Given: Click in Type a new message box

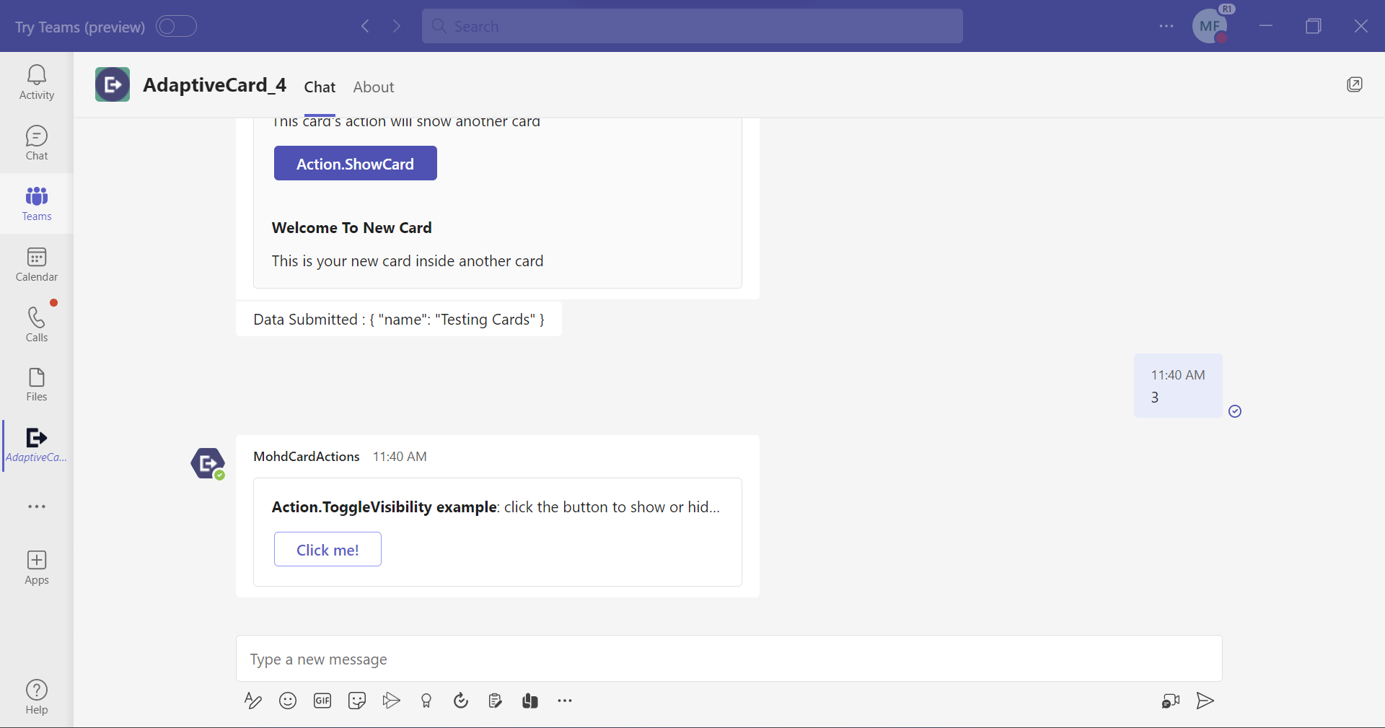Looking at the screenshot, I should (x=729, y=659).
